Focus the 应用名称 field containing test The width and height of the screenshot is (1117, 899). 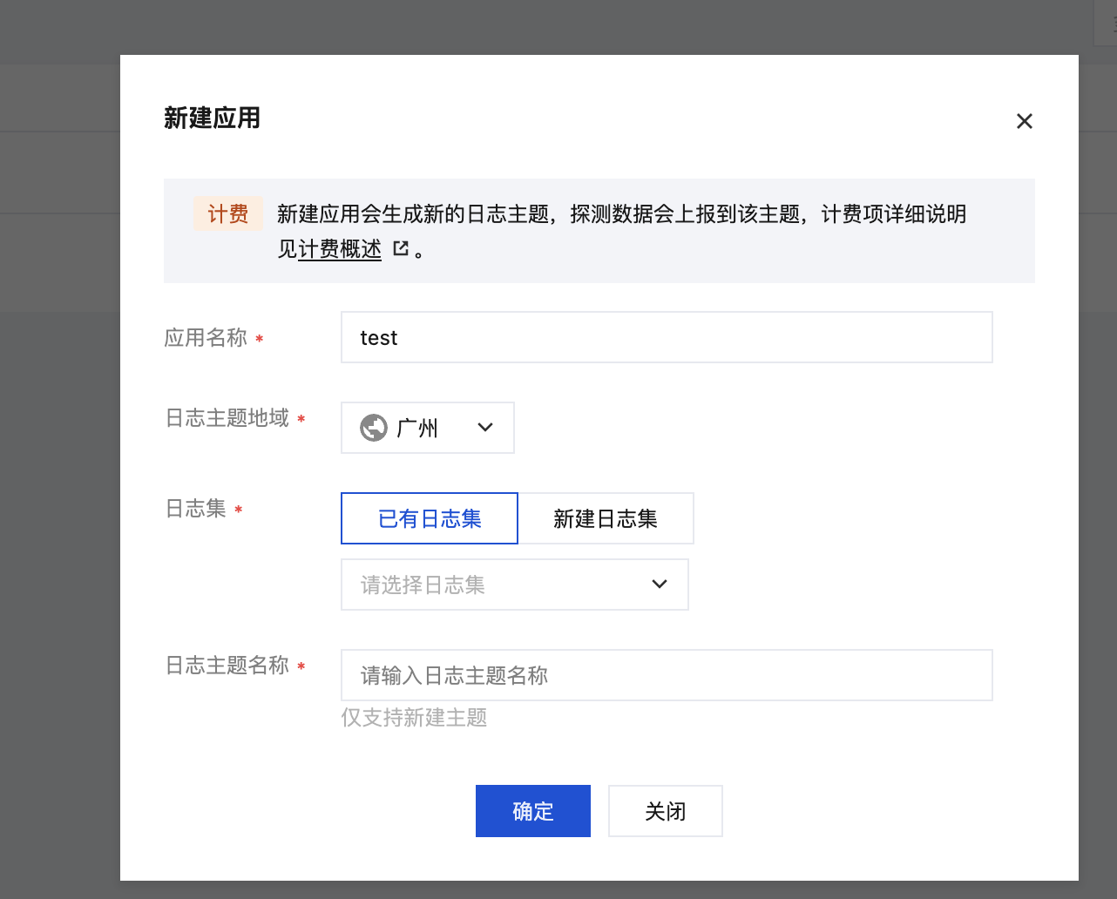coord(667,337)
